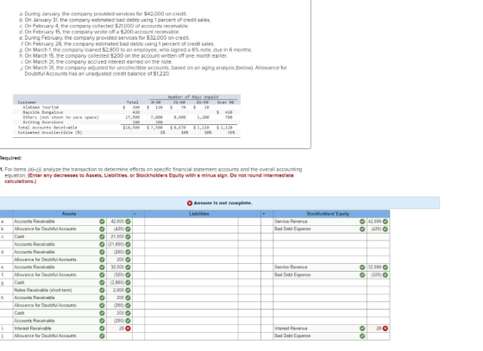Click the green check beside row c Cash 21,000
This screenshot has height=351, width=483.
coord(128,236)
